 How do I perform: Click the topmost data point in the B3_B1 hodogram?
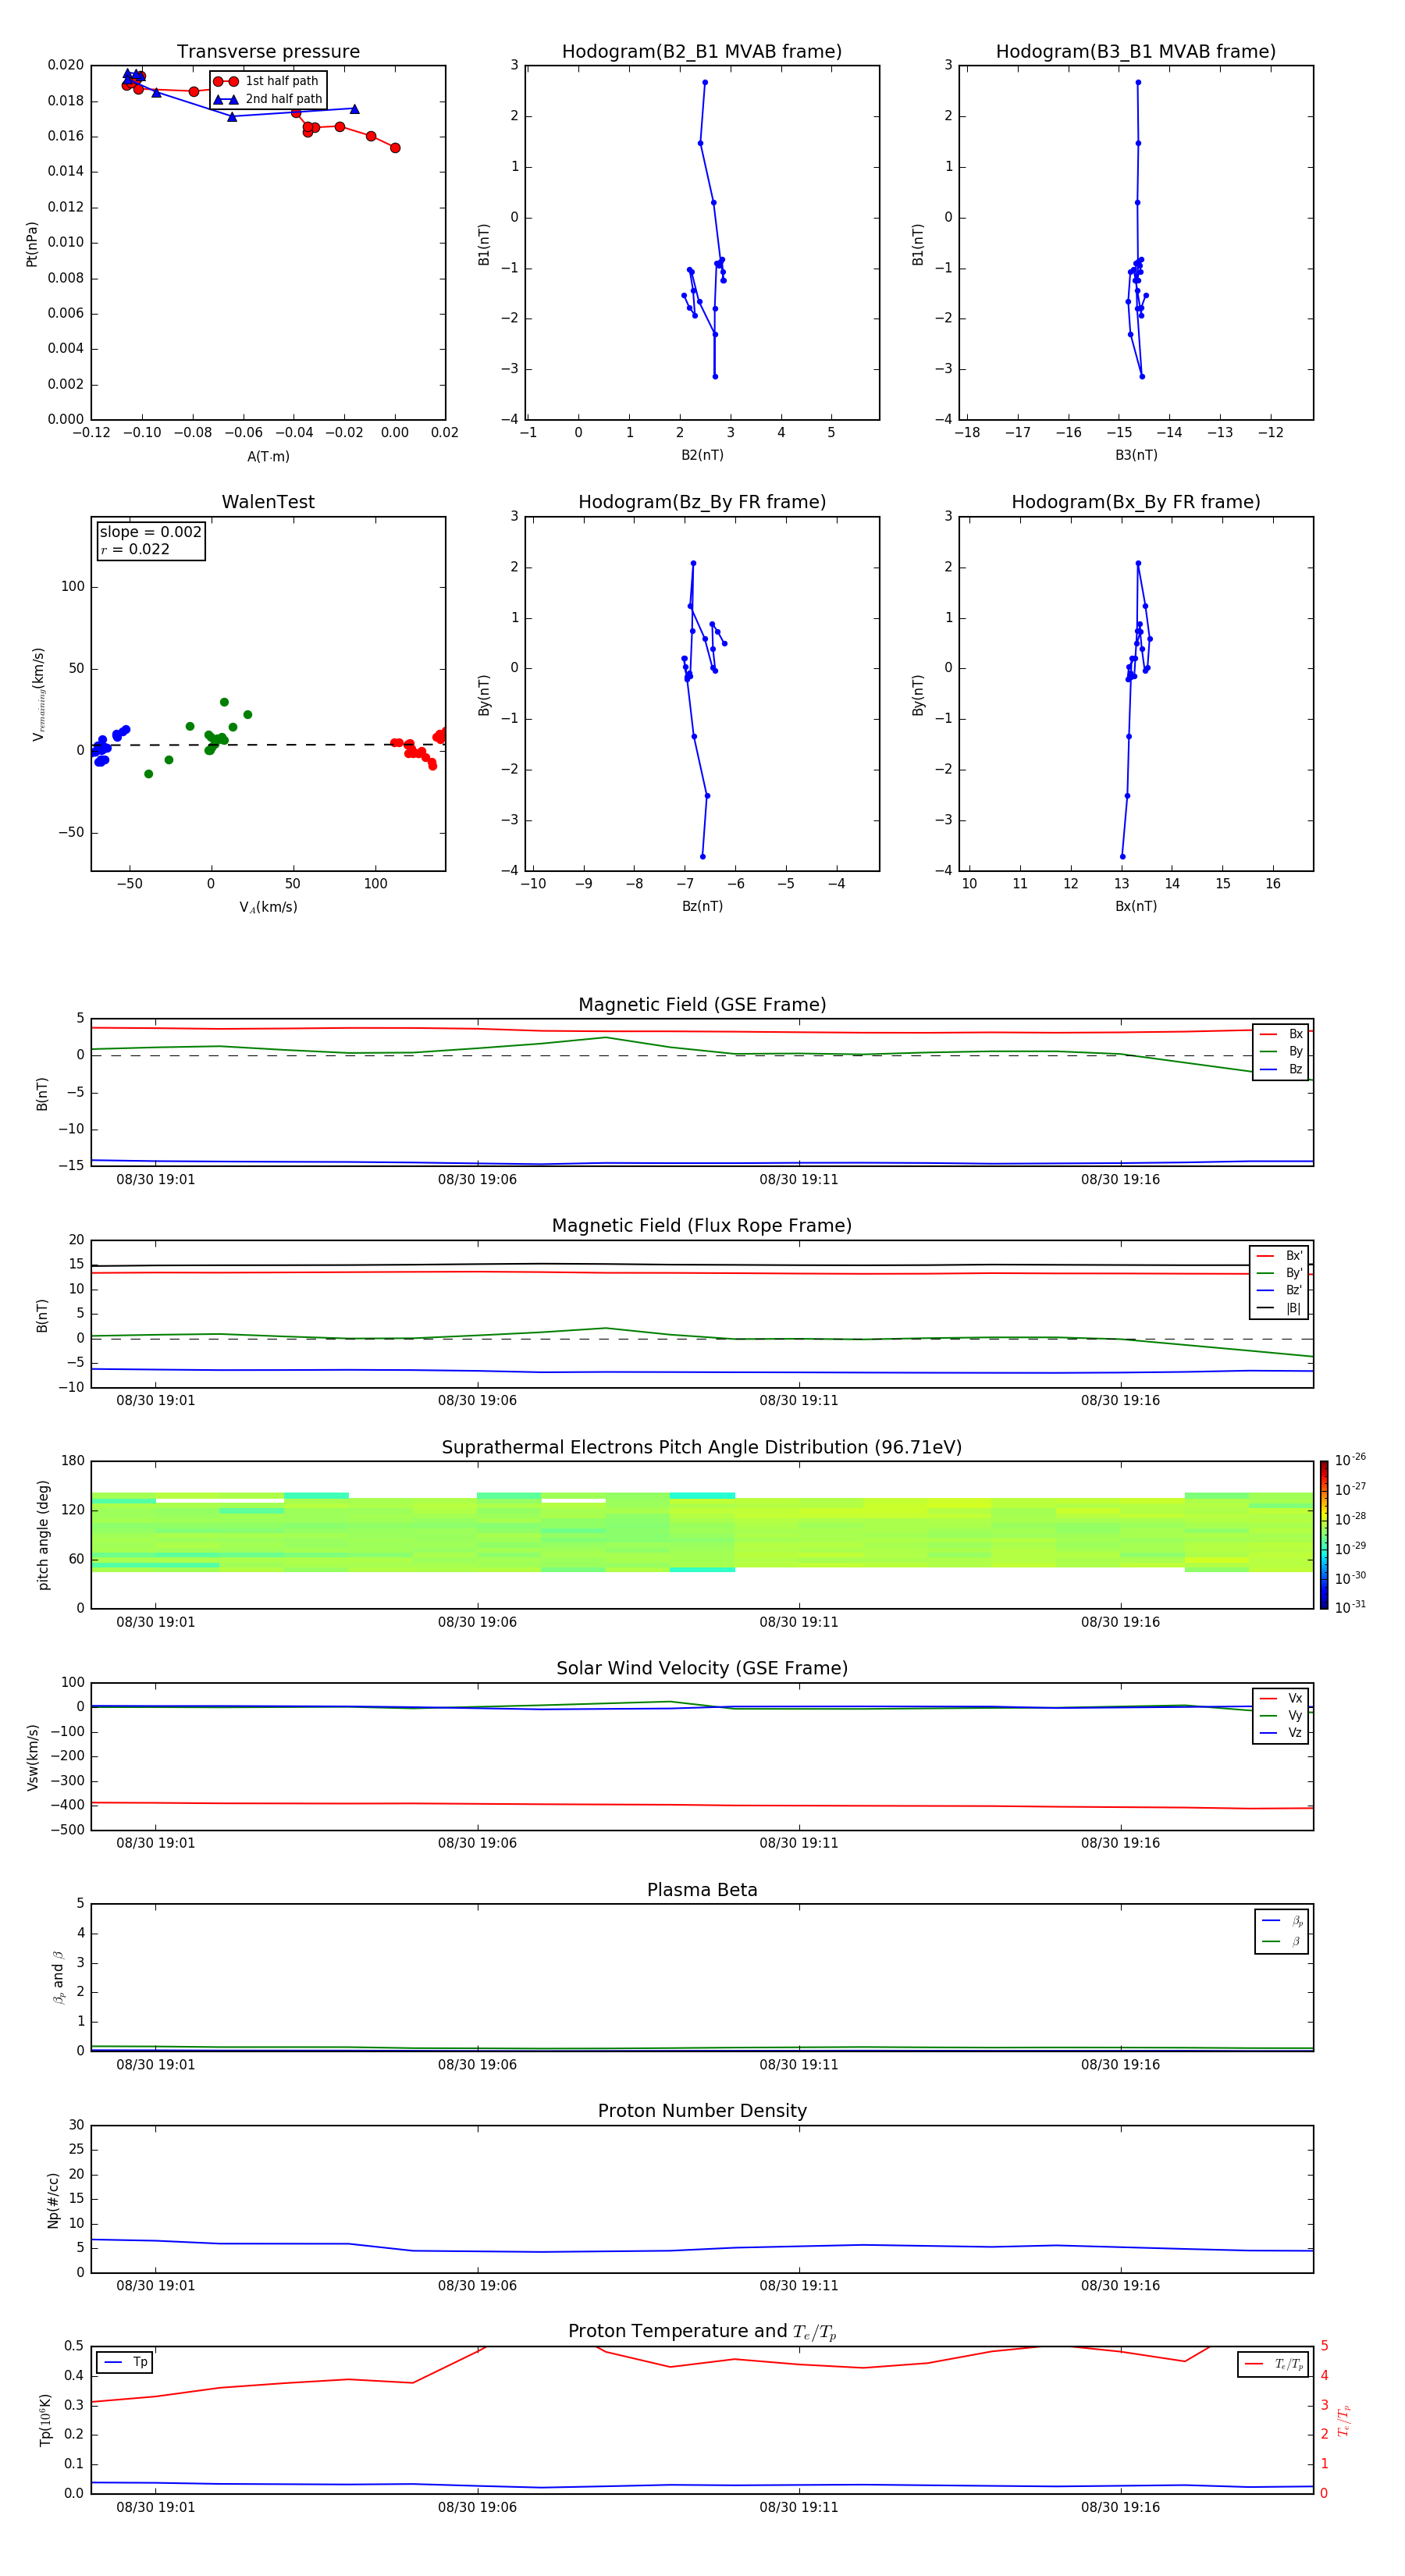[x=1138, y=83]
